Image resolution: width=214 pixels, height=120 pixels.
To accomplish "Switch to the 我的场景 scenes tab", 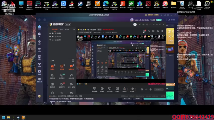I will [55, 29].
